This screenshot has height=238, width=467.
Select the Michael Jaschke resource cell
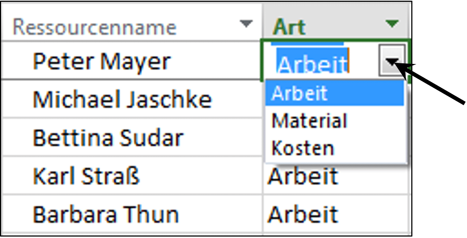point(132,99)
